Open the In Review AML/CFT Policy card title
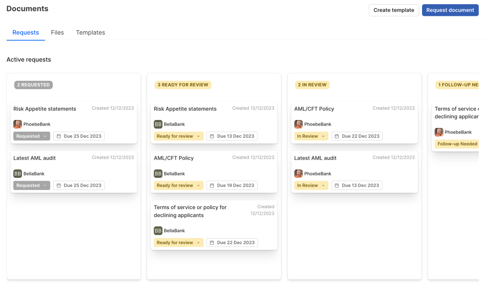Viewport: 486px width, 288px height. click(x=314, y=109)
